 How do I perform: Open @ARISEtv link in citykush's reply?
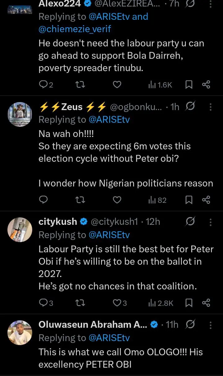tap(109, 235)
